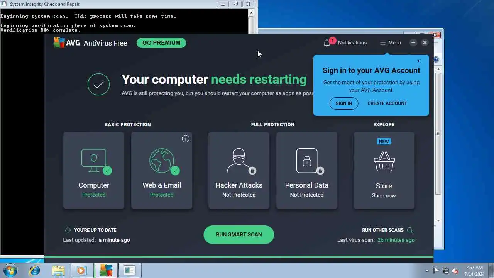Open the Store basket tile
Screen dimensions: 494x278
(x=384, y=170)
